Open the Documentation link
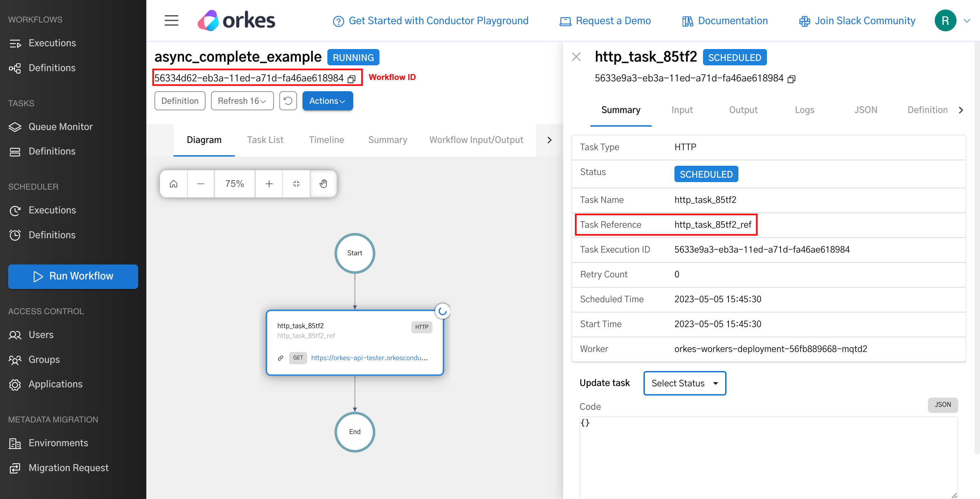Image resolution: width=980 pixels, height=499 pixels. click(732, 20)
